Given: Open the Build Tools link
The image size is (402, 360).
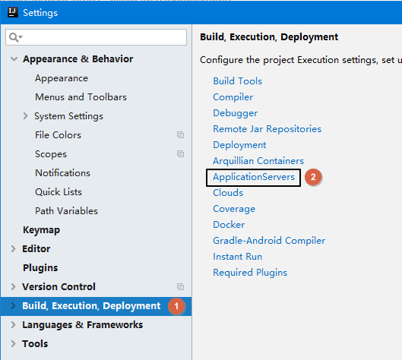Looking at the screenshot, I should [x=237, y=81].
